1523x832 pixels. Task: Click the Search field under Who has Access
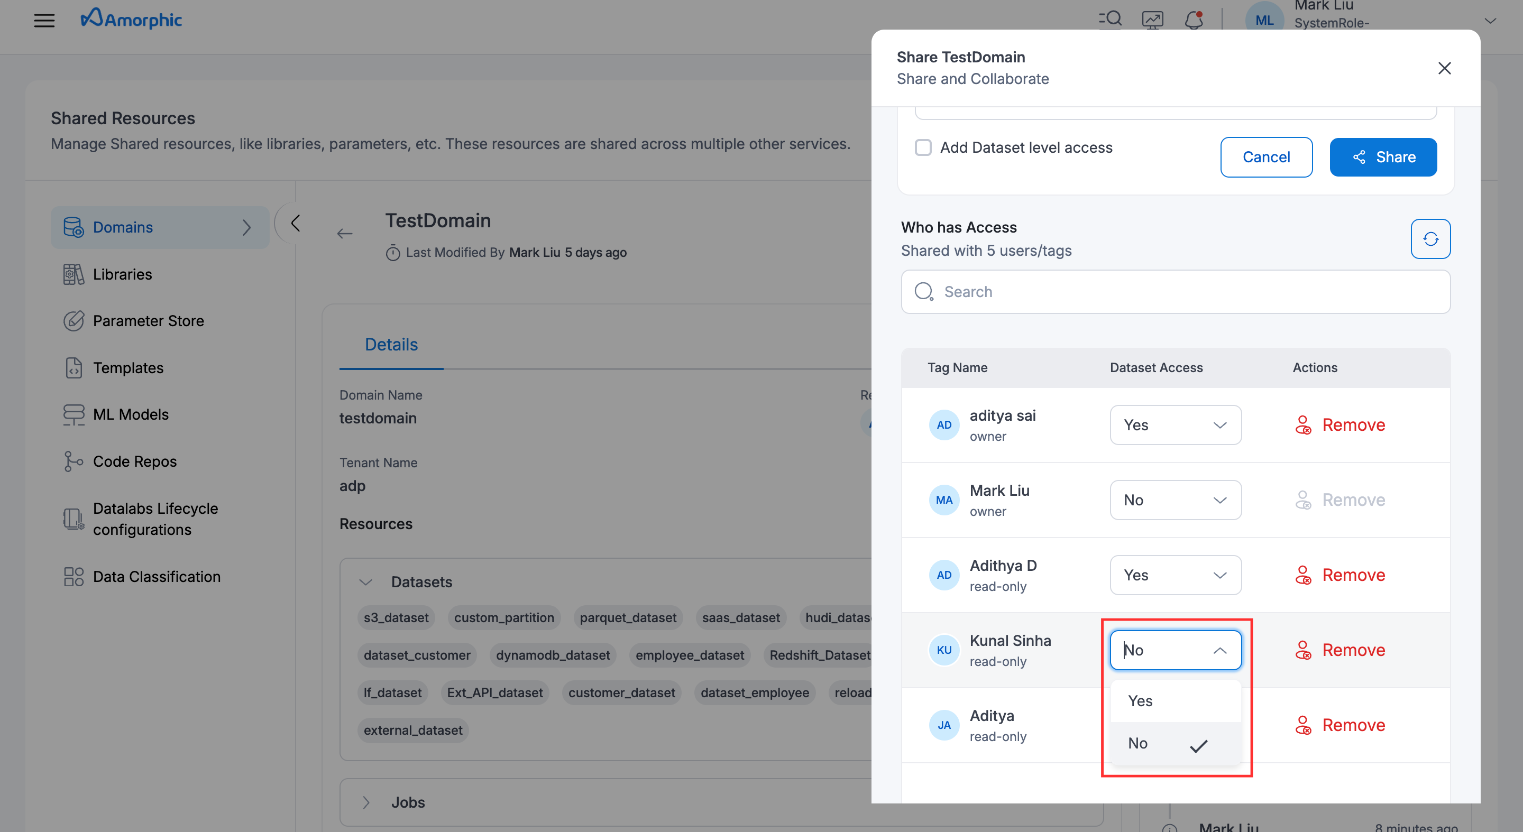pos(1175,292)
